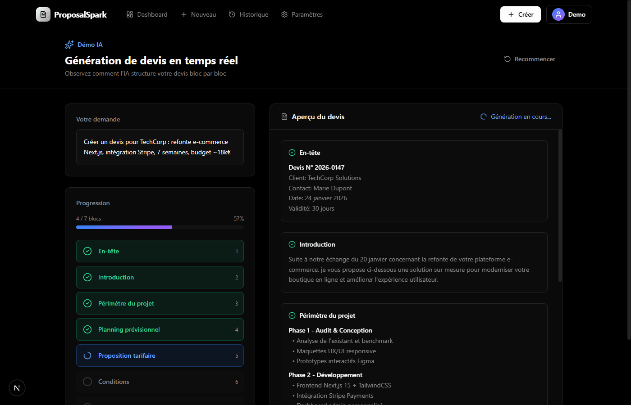Click the progression bar at 57%
Image resolution: width=631 pixels, height=405 pixels.
160,227
